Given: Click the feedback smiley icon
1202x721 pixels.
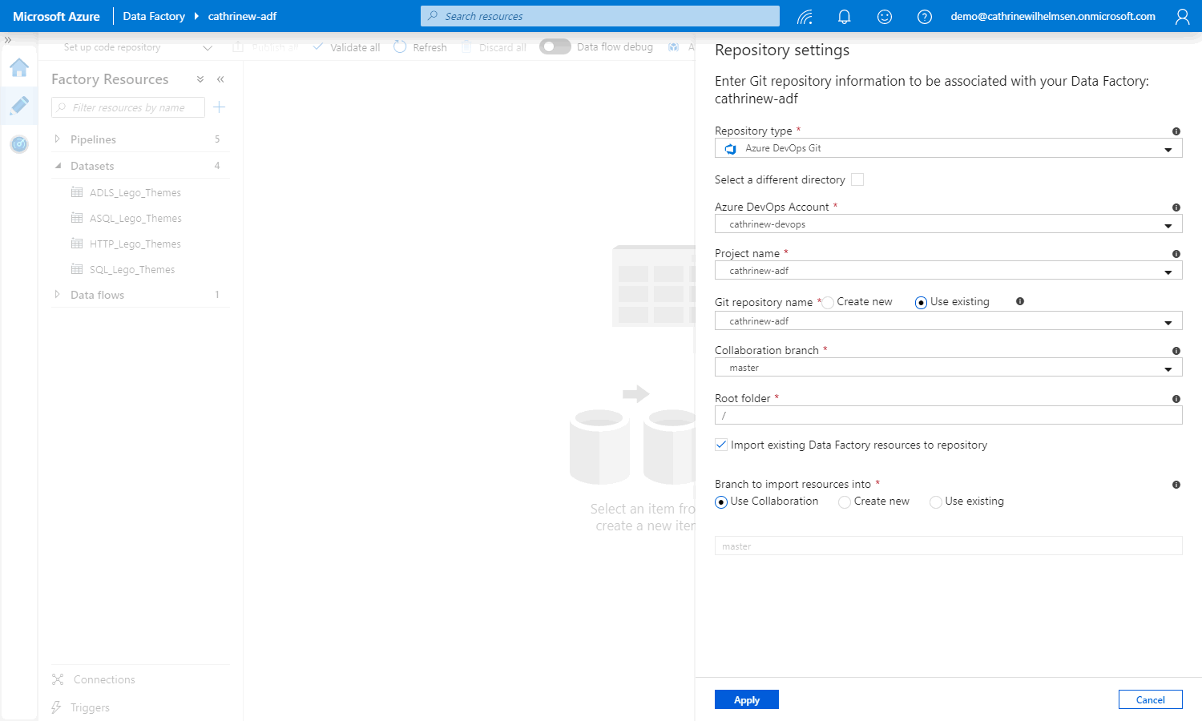Looking at the screenshot, I should tap(884, 17).
